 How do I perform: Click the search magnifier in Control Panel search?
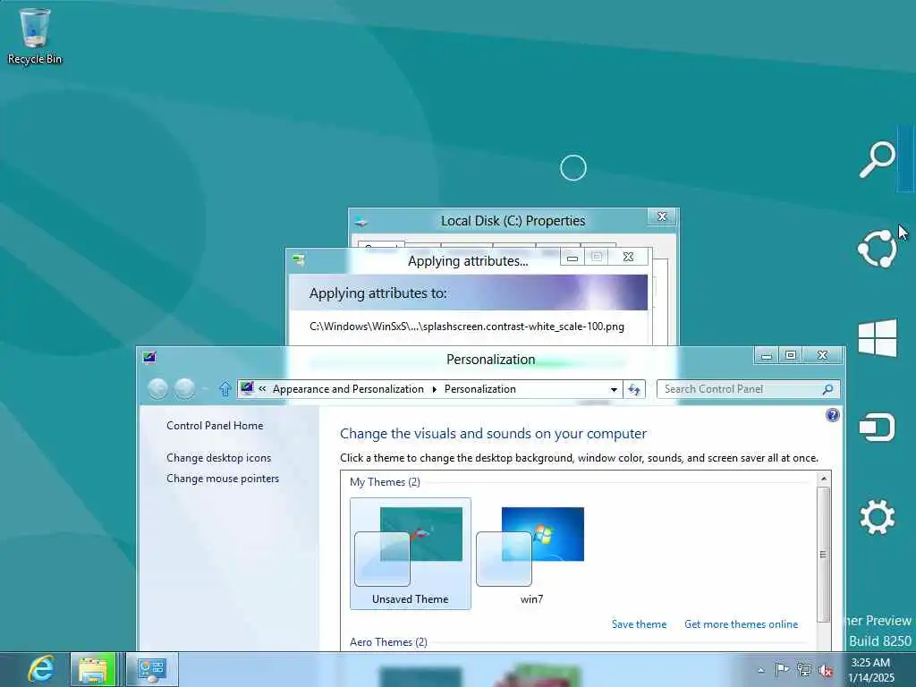827,389
